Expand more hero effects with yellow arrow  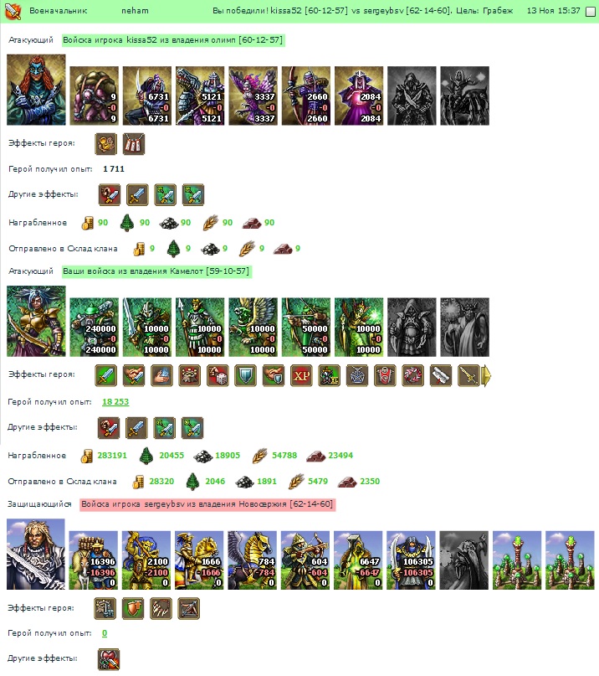point(486,375)
